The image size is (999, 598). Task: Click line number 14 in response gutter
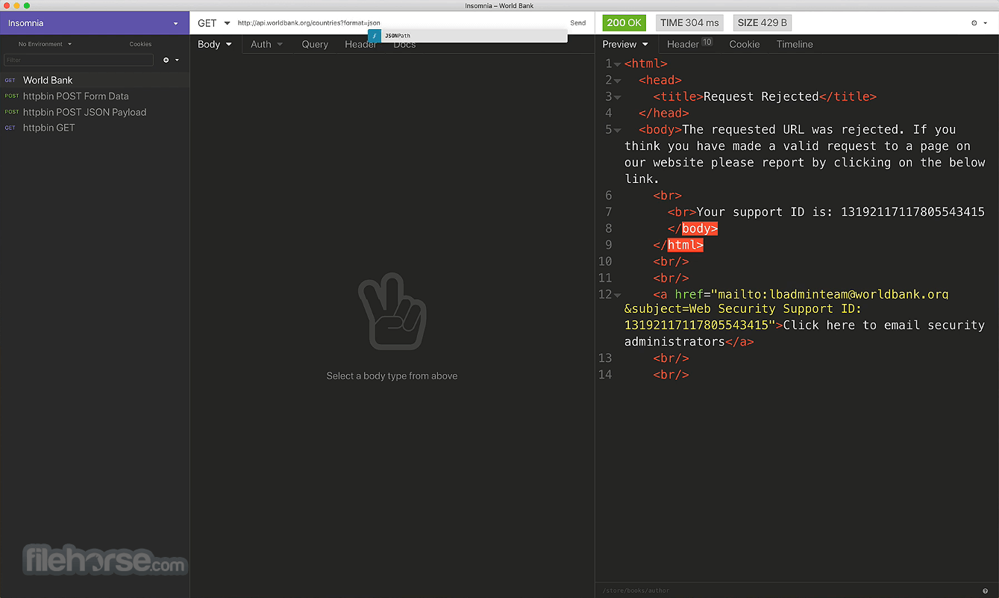point(605,375)
